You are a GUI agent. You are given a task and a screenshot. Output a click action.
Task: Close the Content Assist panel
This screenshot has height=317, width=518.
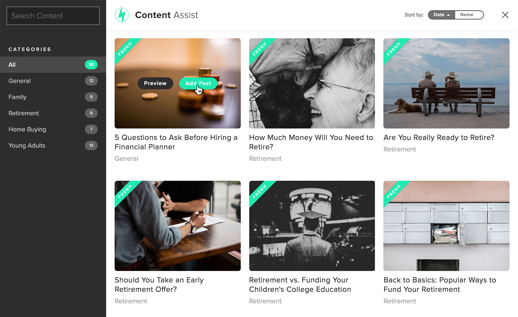(x=505, y=15)
